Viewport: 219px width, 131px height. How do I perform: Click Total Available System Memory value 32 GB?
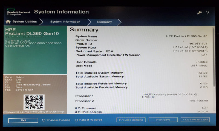203,76
